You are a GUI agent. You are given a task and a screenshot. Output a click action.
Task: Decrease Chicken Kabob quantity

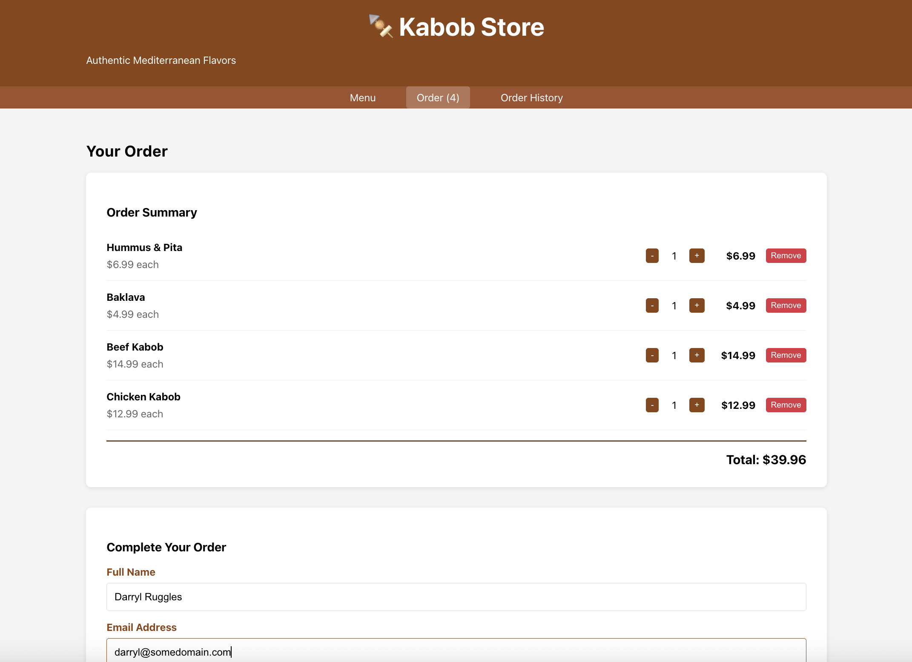tap(652, 405)
